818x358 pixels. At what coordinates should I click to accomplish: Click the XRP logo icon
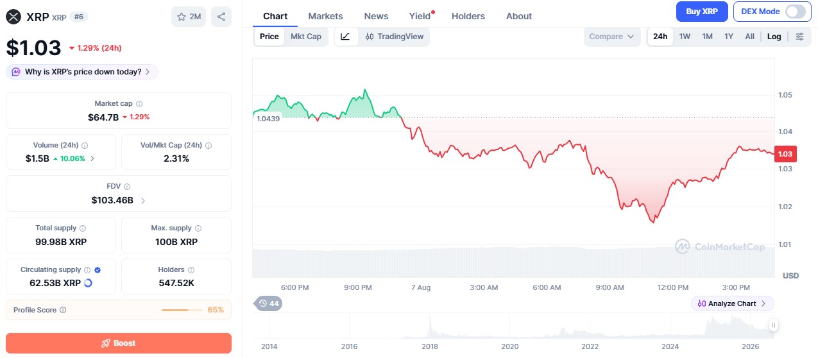(x=13, y=17)
